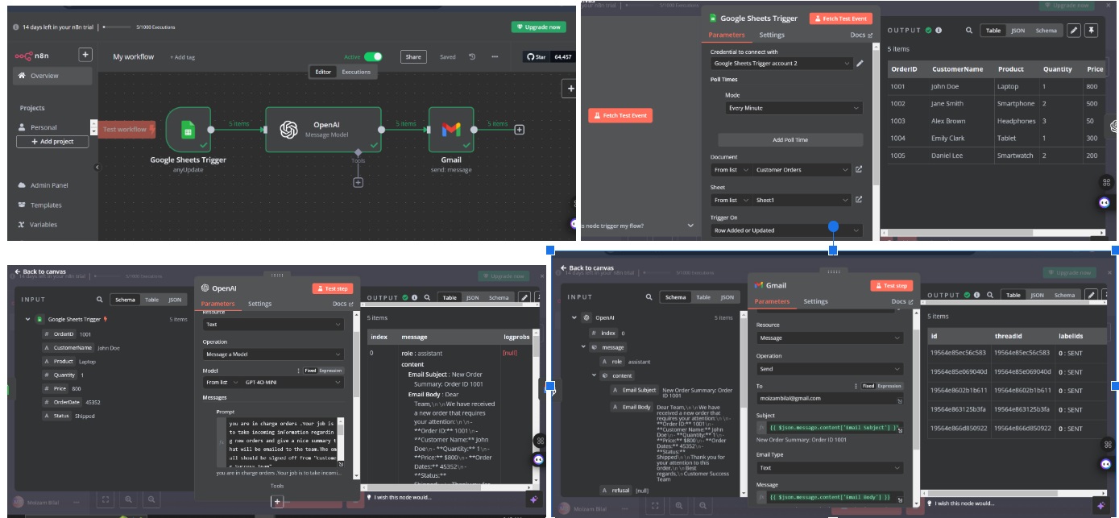The height and width of the screenshot is (518, 1119).
Task: Open workflow history clock icon
Action: [472, 57]
